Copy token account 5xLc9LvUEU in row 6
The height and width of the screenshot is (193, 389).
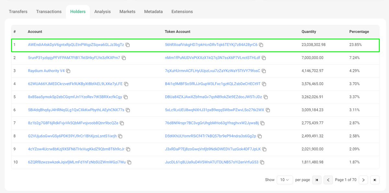click(x=268, y=110)
